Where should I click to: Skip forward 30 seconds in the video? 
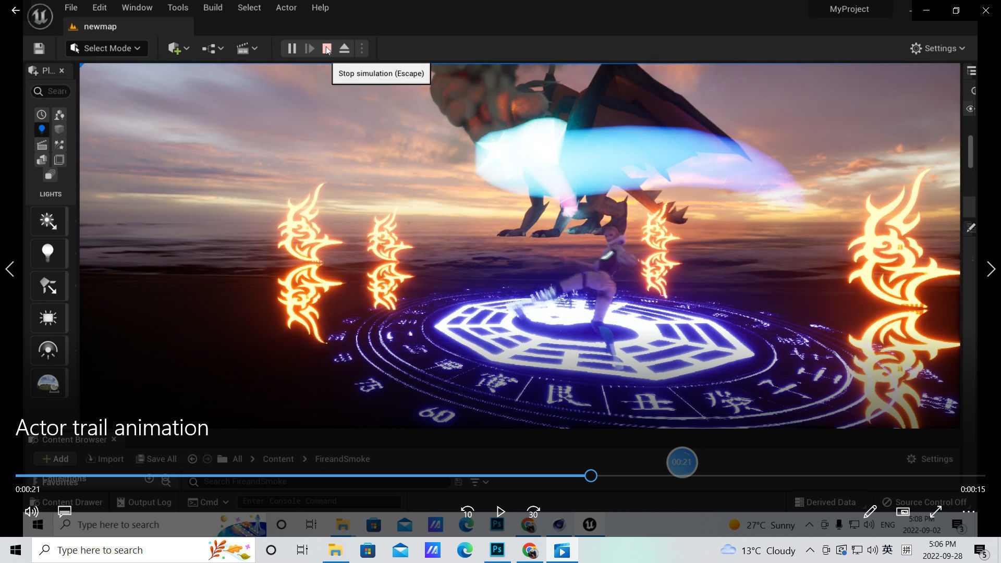point(533,512)
